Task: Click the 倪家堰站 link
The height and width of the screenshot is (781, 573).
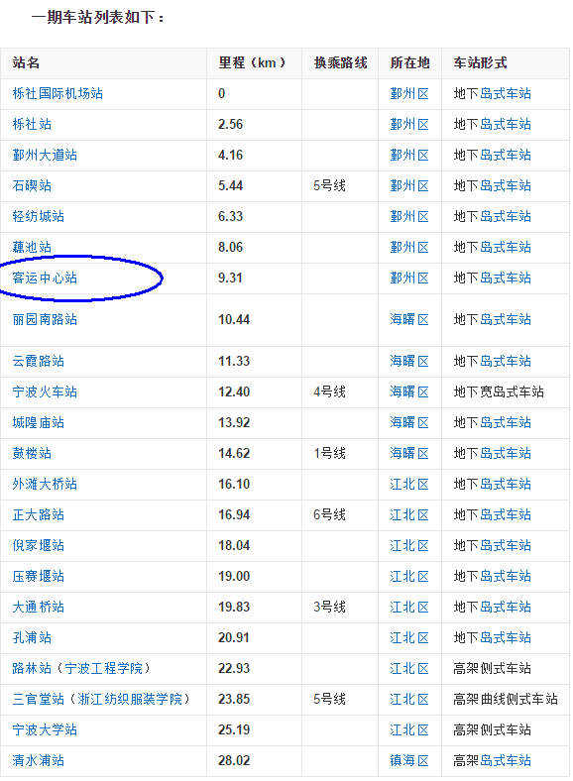Action: point(39,545)
